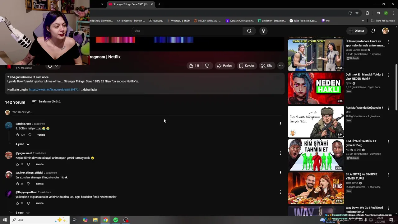The height and width of the screenshot is (224, 398).
Task: Like the @yagmurrr-st comment
Action: [x=17, y=164]
